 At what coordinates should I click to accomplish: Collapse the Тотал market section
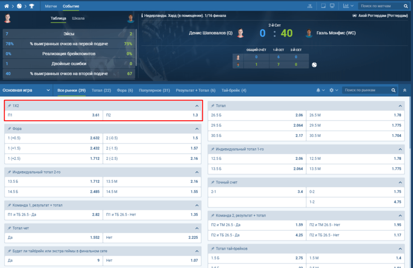click(400, 106)
